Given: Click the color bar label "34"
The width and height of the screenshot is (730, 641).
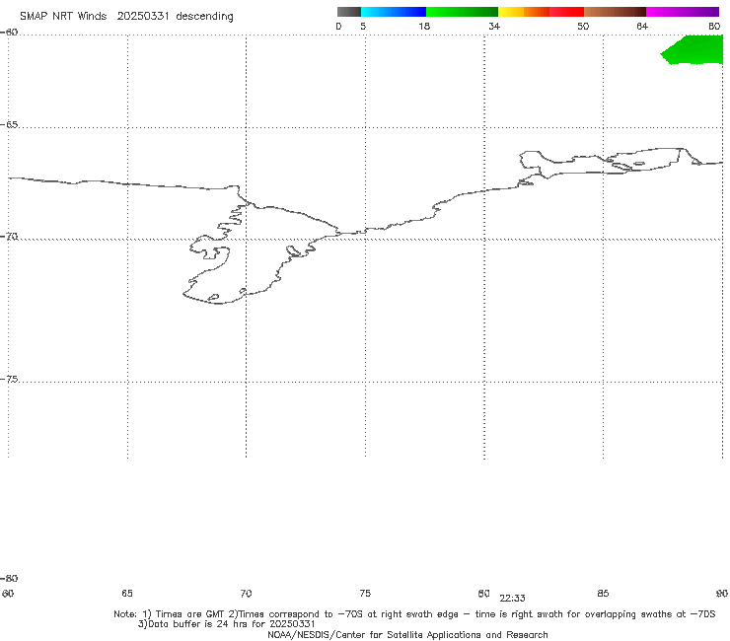Looking at the screenshot, I should [494, 26].
